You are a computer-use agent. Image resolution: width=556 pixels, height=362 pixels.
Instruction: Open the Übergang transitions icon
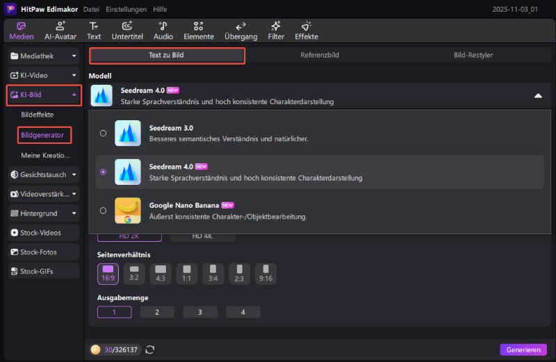point(241,31)
